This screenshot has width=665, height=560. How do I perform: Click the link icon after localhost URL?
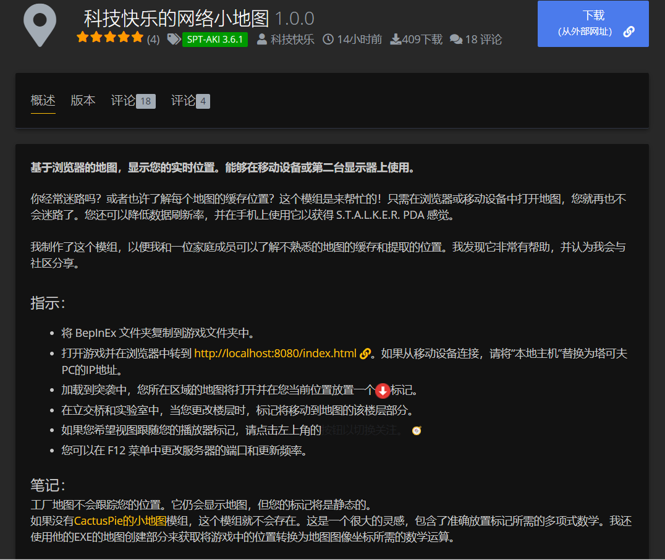pos(365,354)
